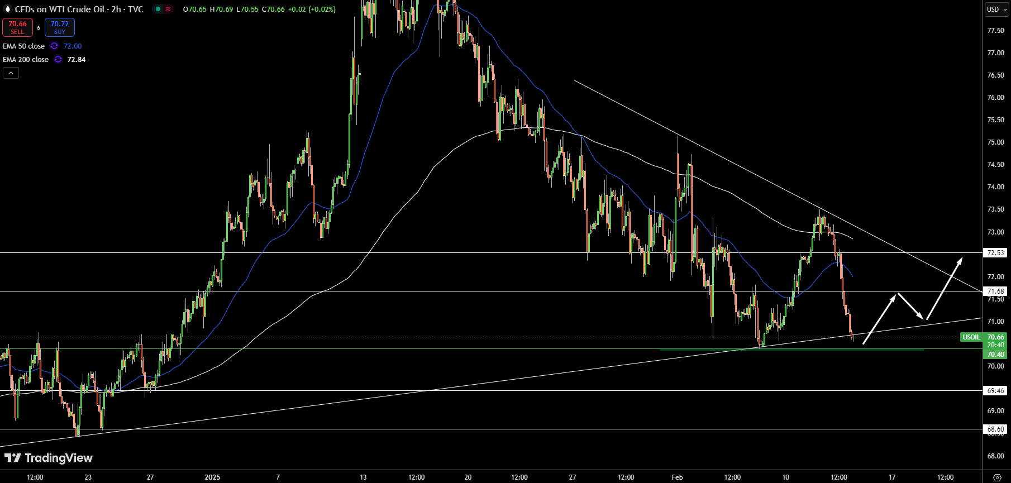Collapse the indicator legend with the chevron
The width and height of the screenshot is (1011, 483).
point(11,73)
